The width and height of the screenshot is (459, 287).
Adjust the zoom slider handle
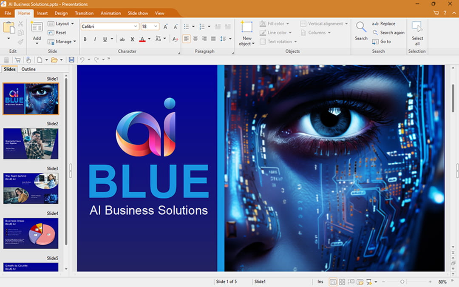click(402, 282)
